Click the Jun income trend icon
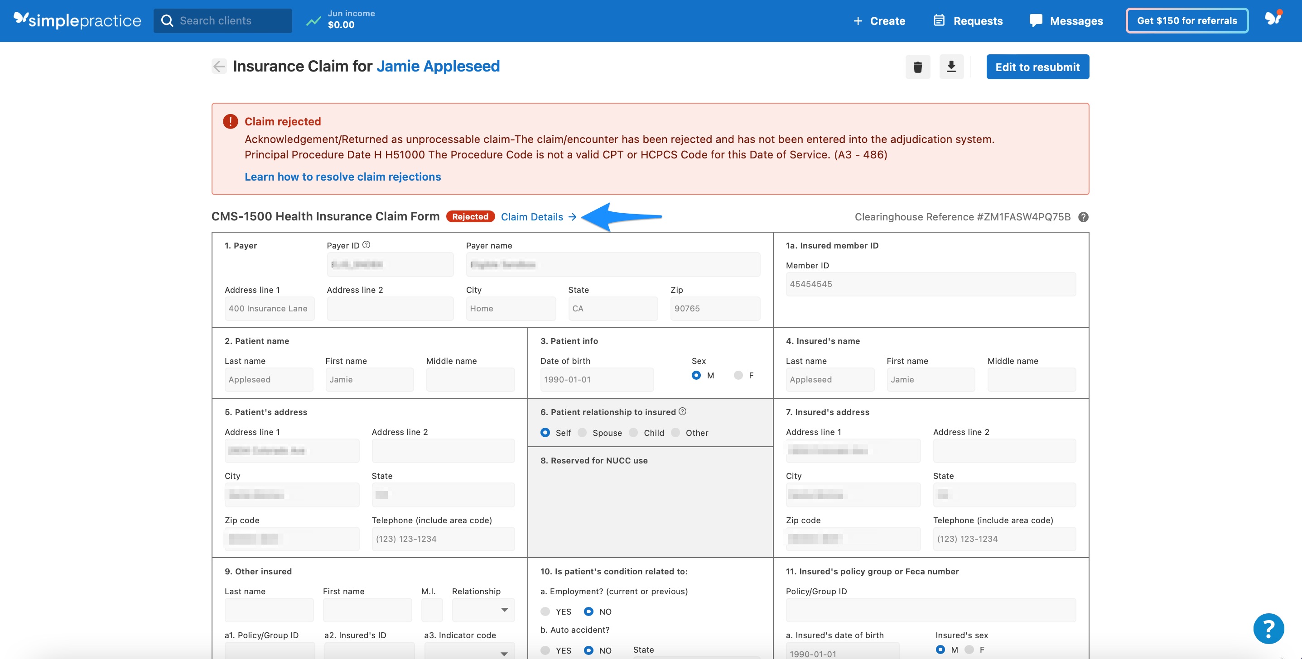The height and width of the screenshot is (659, 1302). point(313,21)
